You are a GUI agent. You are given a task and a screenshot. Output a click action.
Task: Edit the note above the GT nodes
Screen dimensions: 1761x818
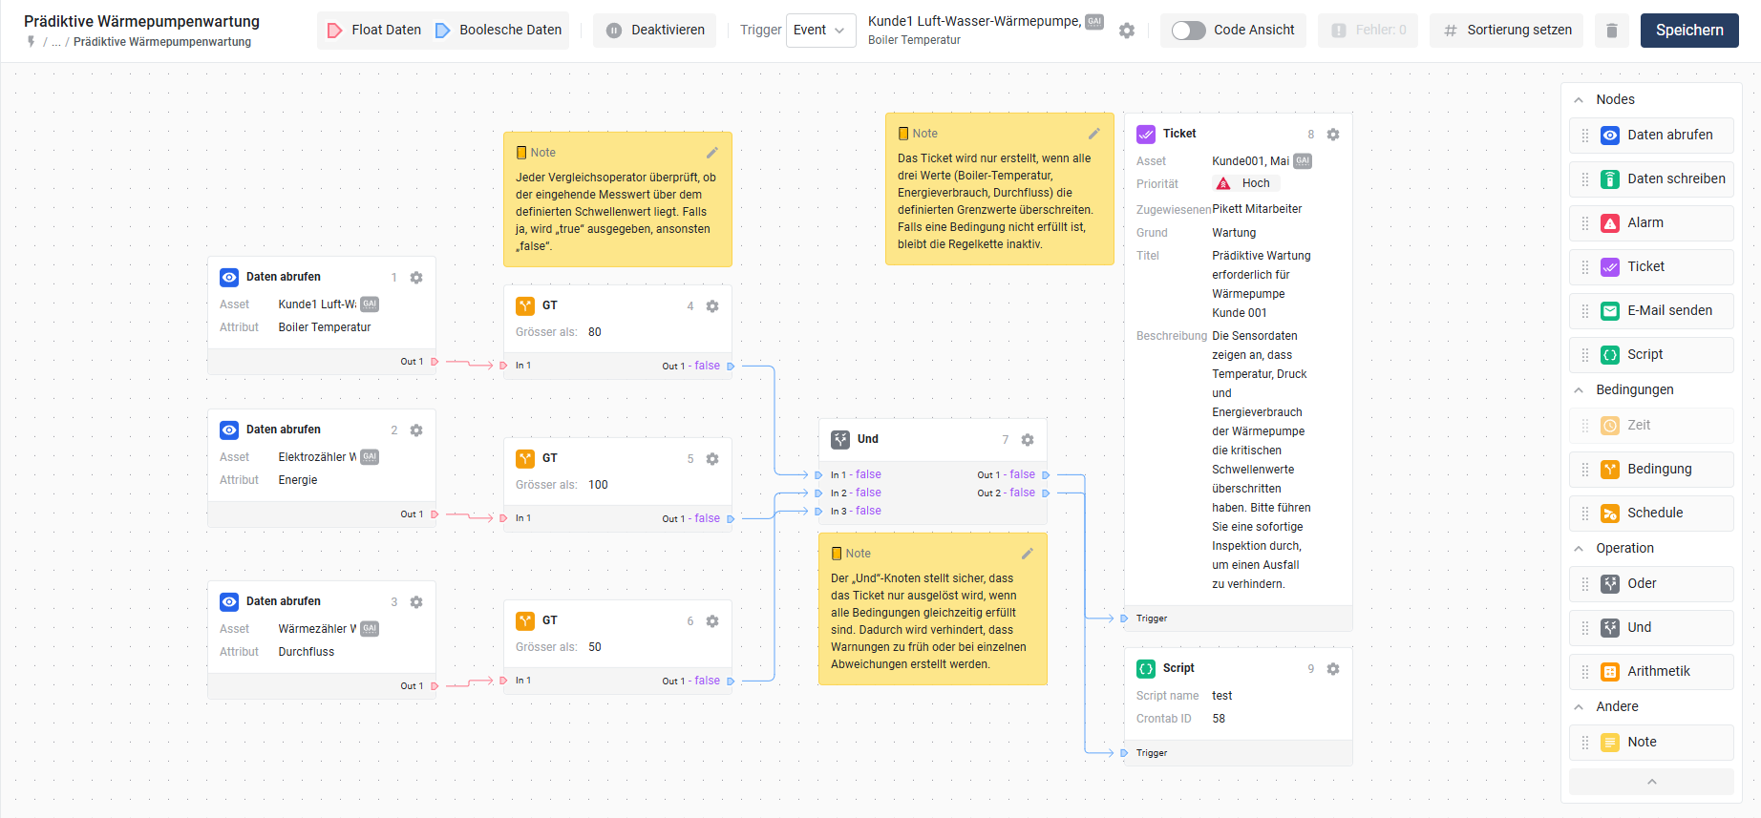711,153
